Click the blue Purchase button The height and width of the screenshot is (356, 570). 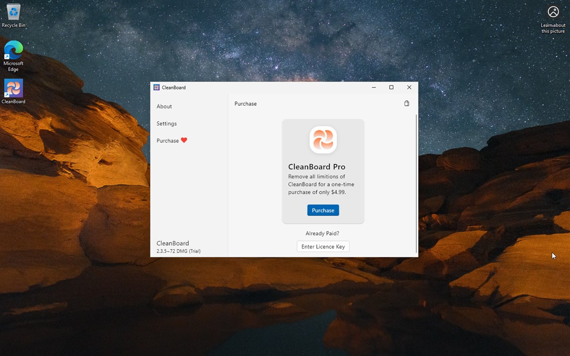323,210
